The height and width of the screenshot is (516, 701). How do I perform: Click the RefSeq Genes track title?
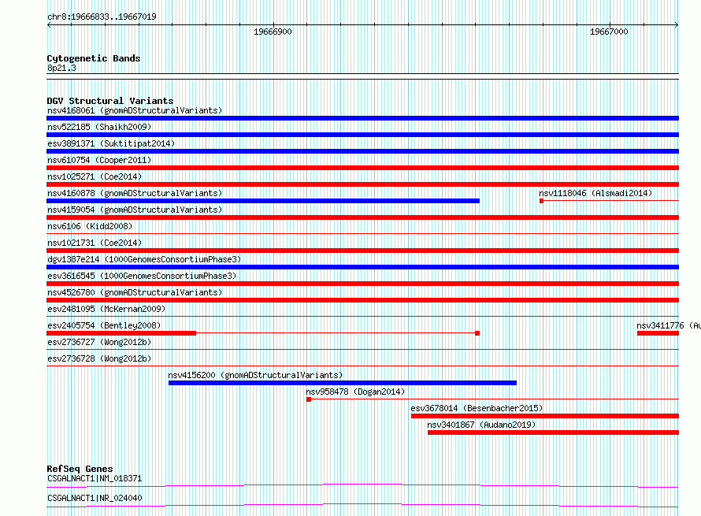click(x=80, y=469)
